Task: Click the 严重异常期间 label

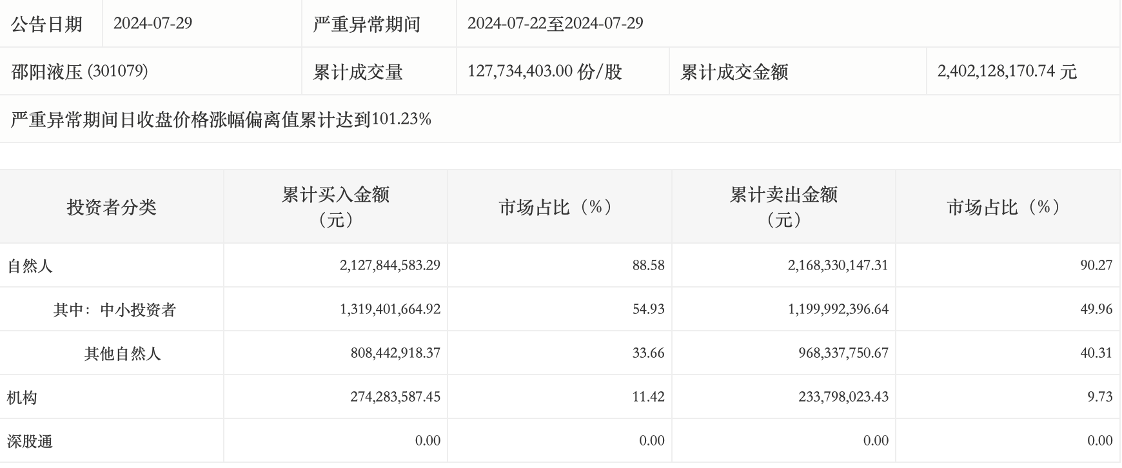Action: click(366, 24)
